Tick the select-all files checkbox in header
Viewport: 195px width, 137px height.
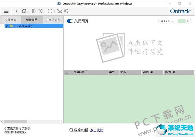67,72
